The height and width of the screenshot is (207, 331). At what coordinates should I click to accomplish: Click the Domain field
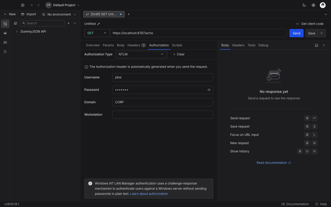[163, 102]
